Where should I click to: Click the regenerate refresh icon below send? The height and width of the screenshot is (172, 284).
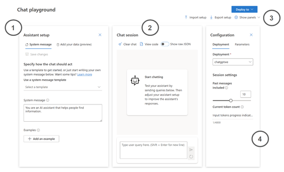[x=191, y=157]
